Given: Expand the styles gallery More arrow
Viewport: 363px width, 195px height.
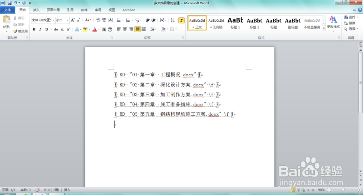Looking at the screenshot, I should [x=324, y=28].
